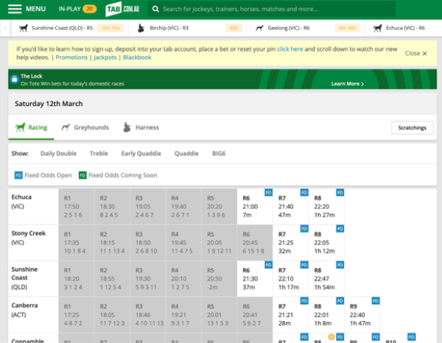Open Geelong (VIC) - R6 ticker item
The image size is (442, 343).
tap(306, 28)
